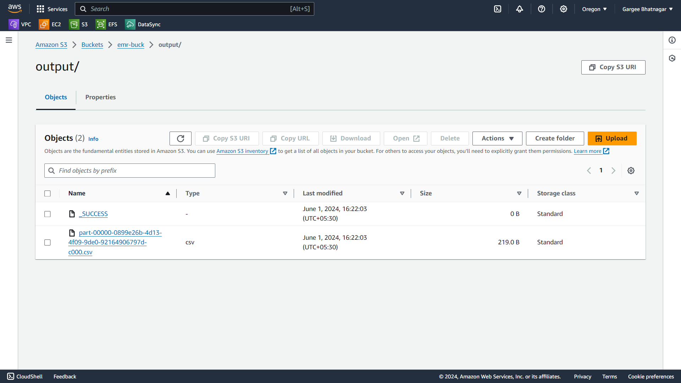The height and width of the screenshot is (383, 681).
Task: Open the emr-buck breadcrumb link
Action: coord(131,45)
